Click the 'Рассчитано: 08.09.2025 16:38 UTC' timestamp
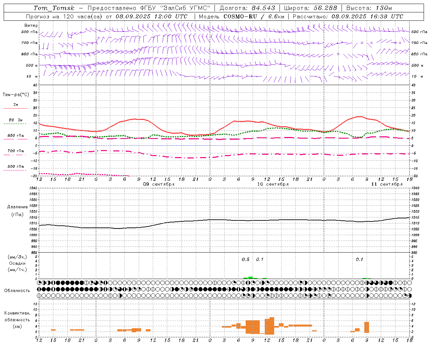Viewport: 429px width, 343px height. click(x=348, y=16)
